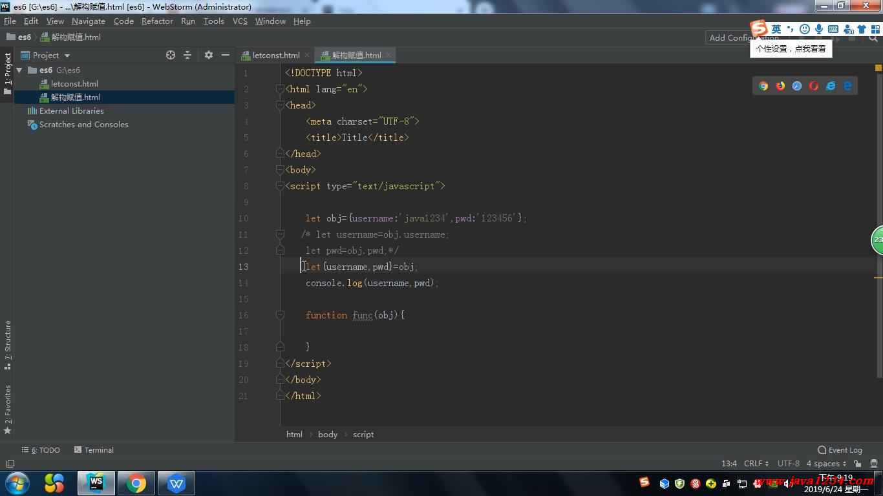Click the Sogou skin t-shirt icon
Viewport: 883px width, 496px height.
862,29
